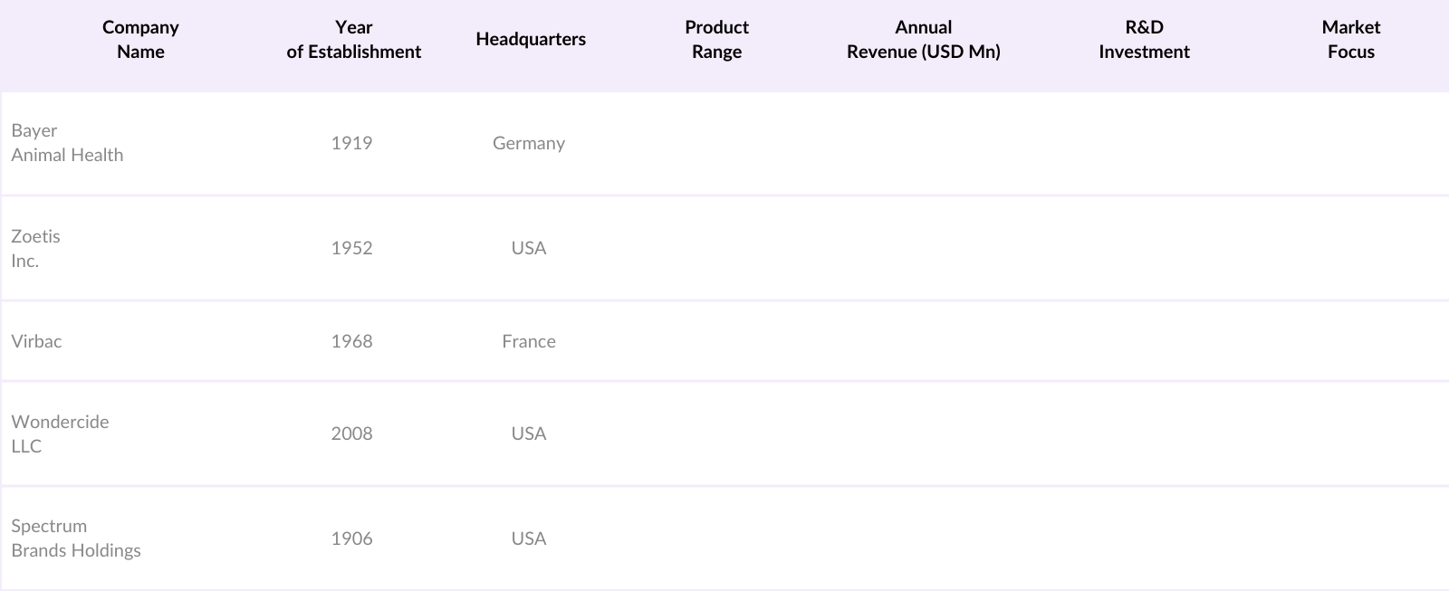Select the Virbac company cell
This screenshot has height=591, width=1449.
[x=37, y=341]
